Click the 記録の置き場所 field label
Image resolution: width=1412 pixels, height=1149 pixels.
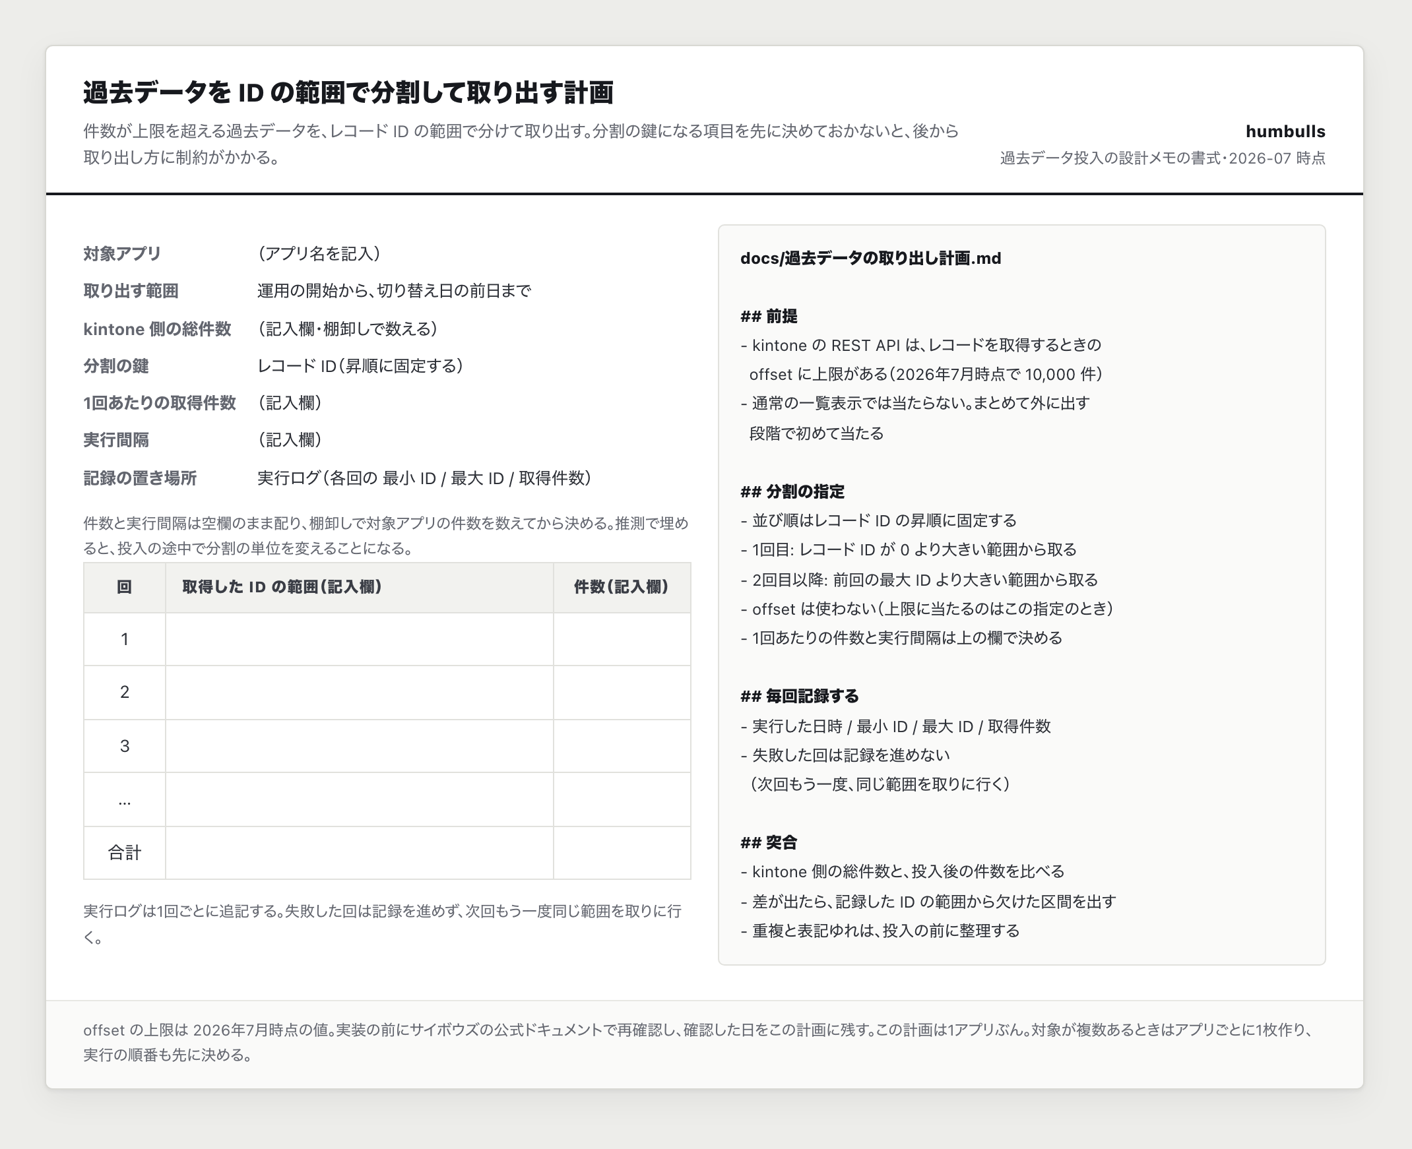pos(140,478)
